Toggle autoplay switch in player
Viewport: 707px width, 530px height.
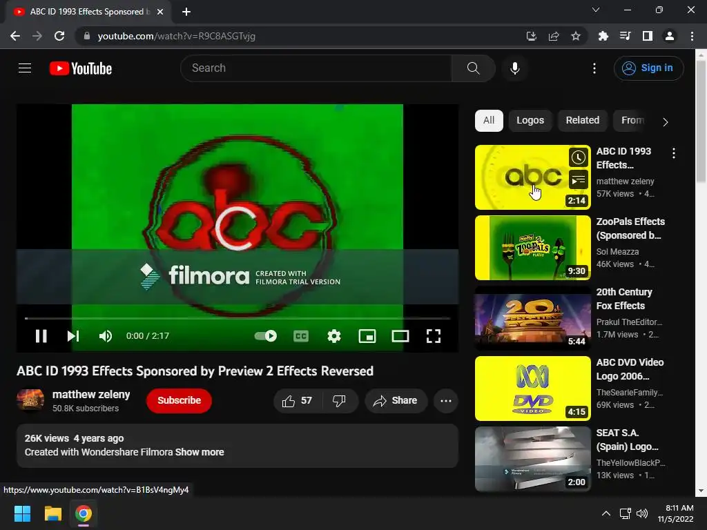coord(266,336)
